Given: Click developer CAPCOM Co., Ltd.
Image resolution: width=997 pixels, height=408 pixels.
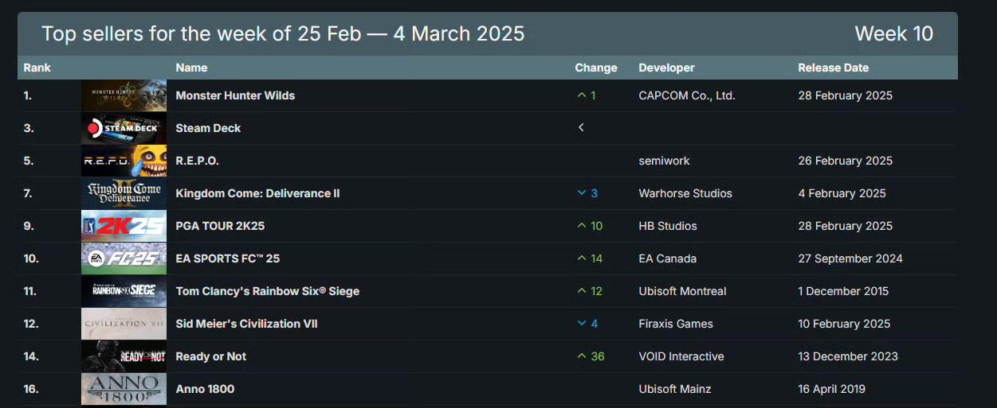Looking at the screenshot, I should pyautogui.click(x=686, y=95).
